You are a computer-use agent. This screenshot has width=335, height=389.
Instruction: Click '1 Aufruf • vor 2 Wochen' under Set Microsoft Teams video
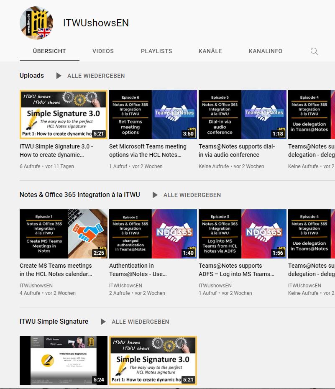click(x=136, y=166)
